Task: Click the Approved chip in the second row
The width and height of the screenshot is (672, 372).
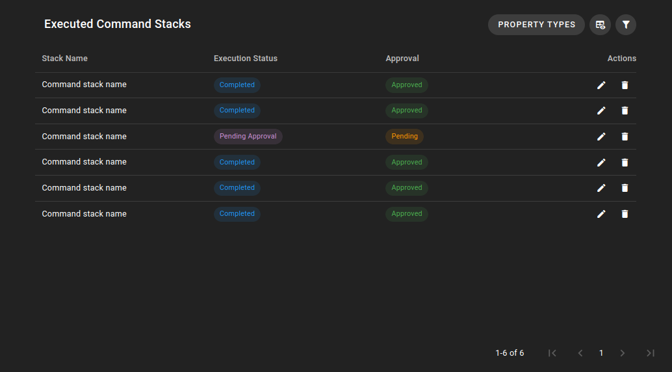Action: coord(407,111)
